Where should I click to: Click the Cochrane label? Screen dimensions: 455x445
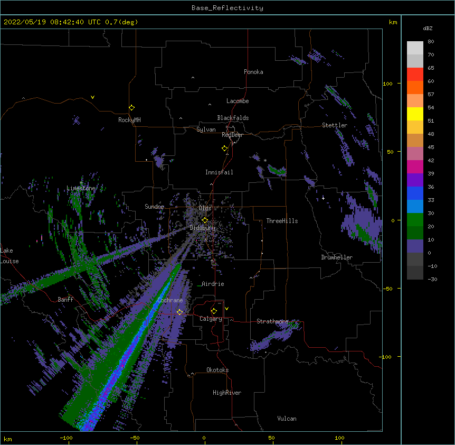coord(170,300)
